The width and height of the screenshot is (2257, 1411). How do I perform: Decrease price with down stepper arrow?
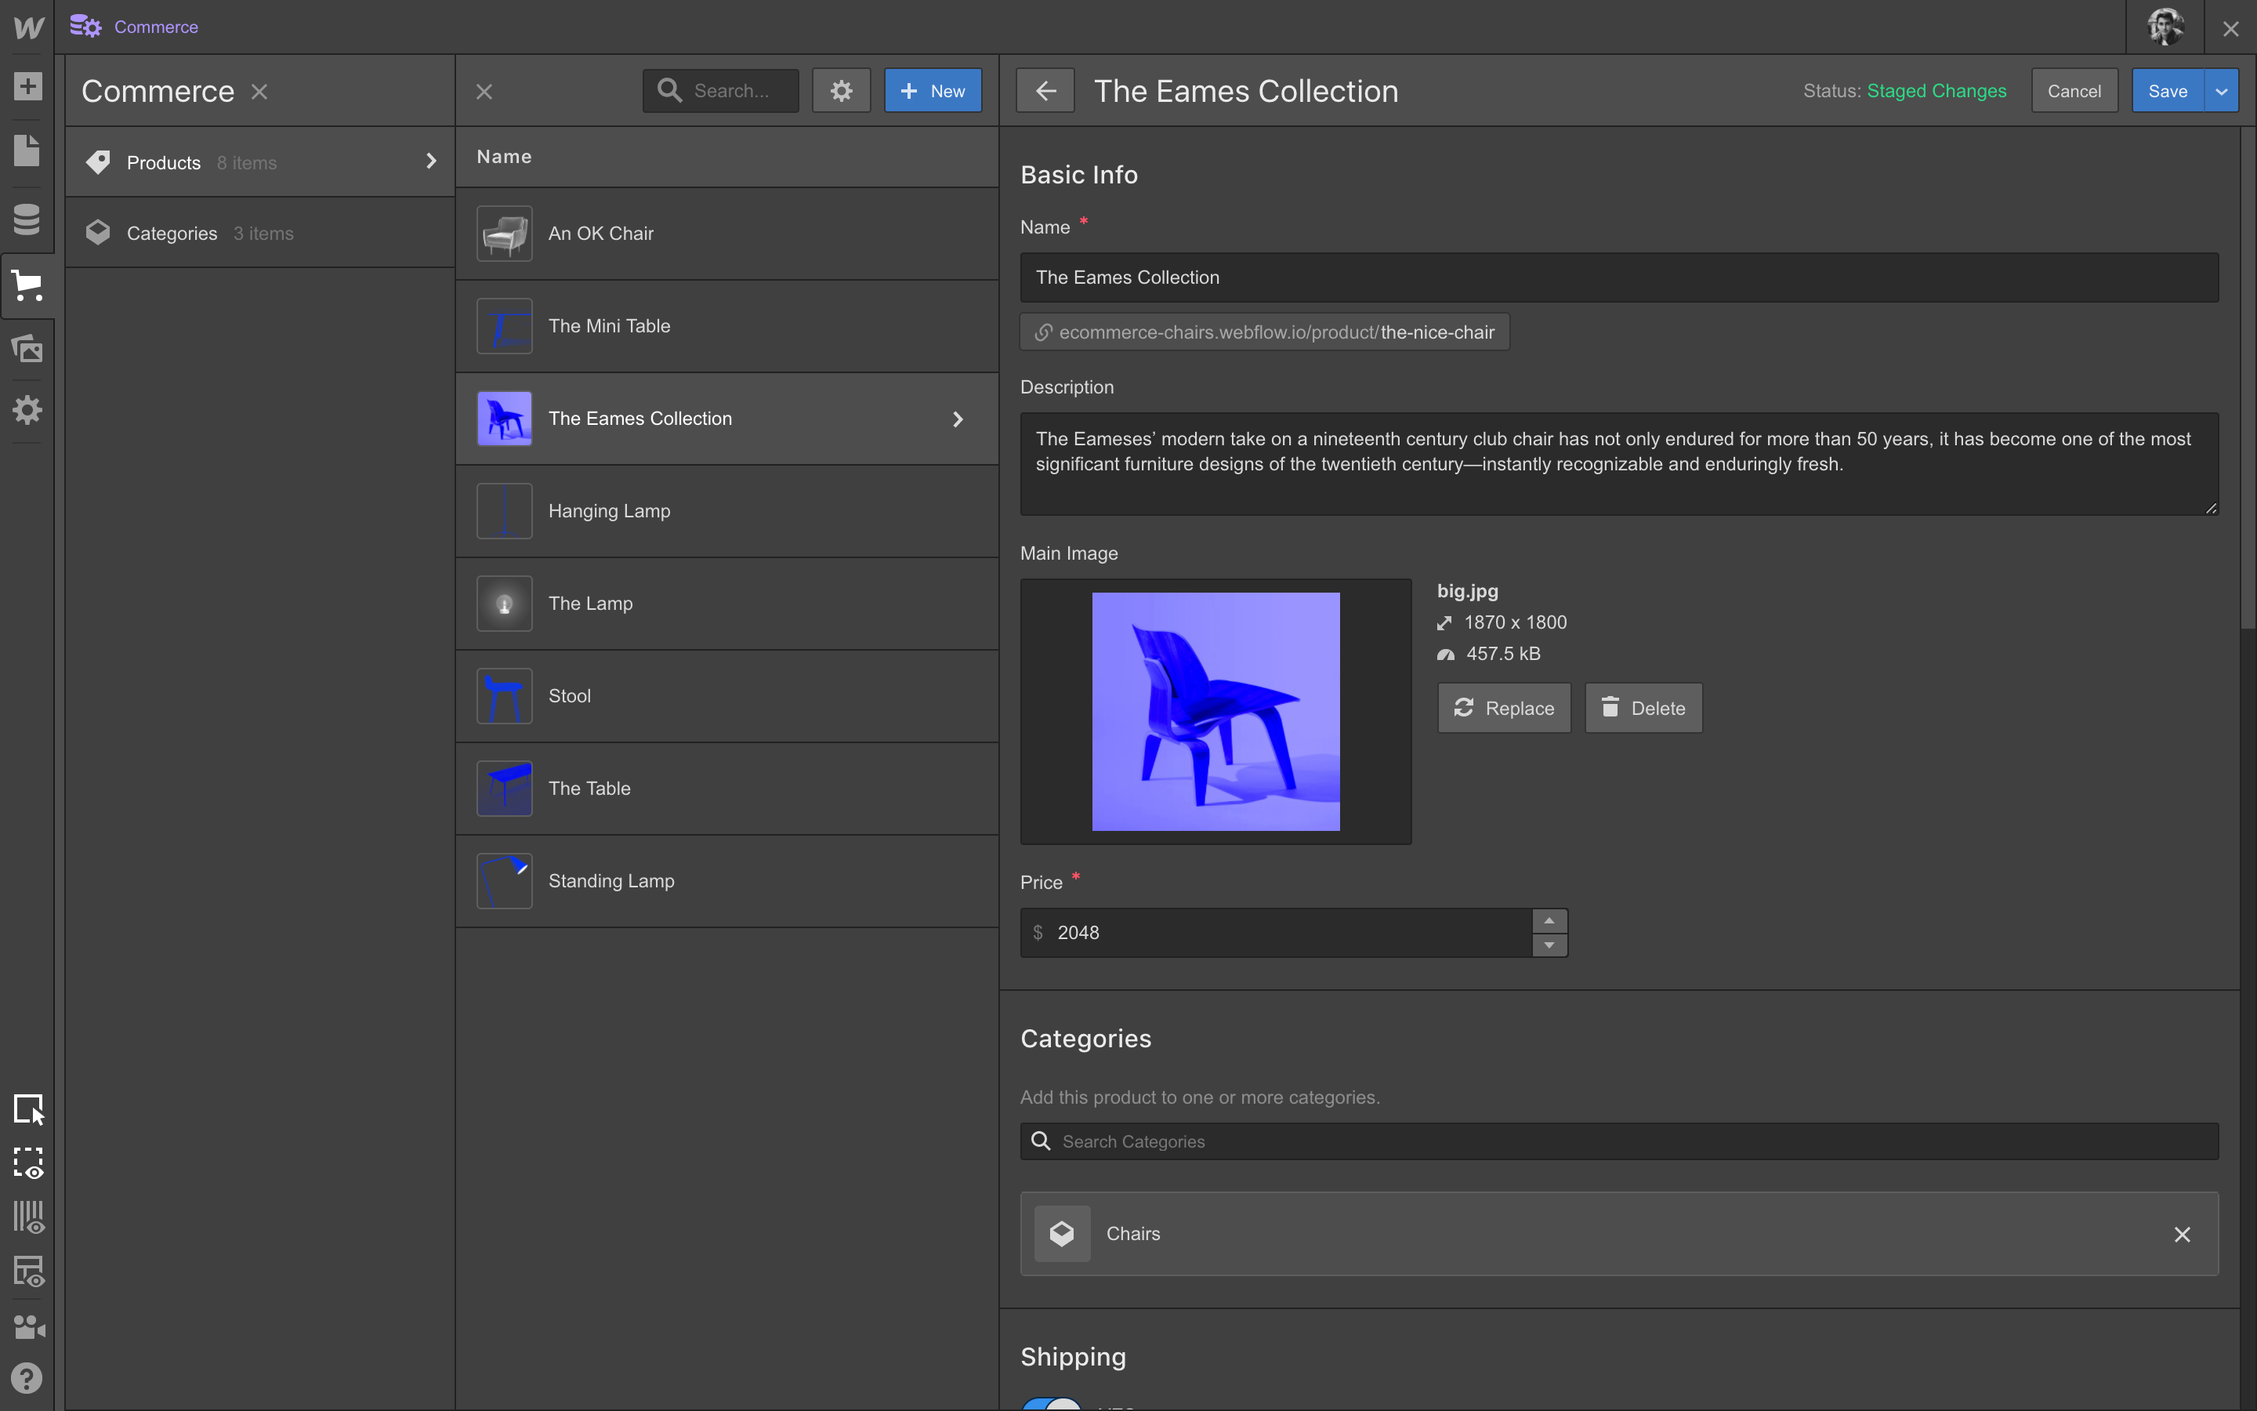pyautogui.click(x=1549, y=945)
